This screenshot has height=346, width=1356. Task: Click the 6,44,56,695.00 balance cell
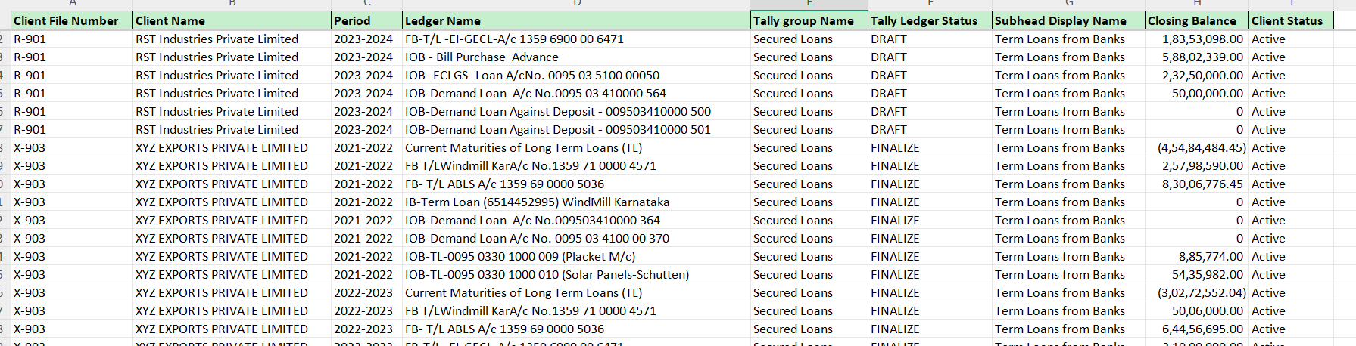click(x=1202, y=329)
